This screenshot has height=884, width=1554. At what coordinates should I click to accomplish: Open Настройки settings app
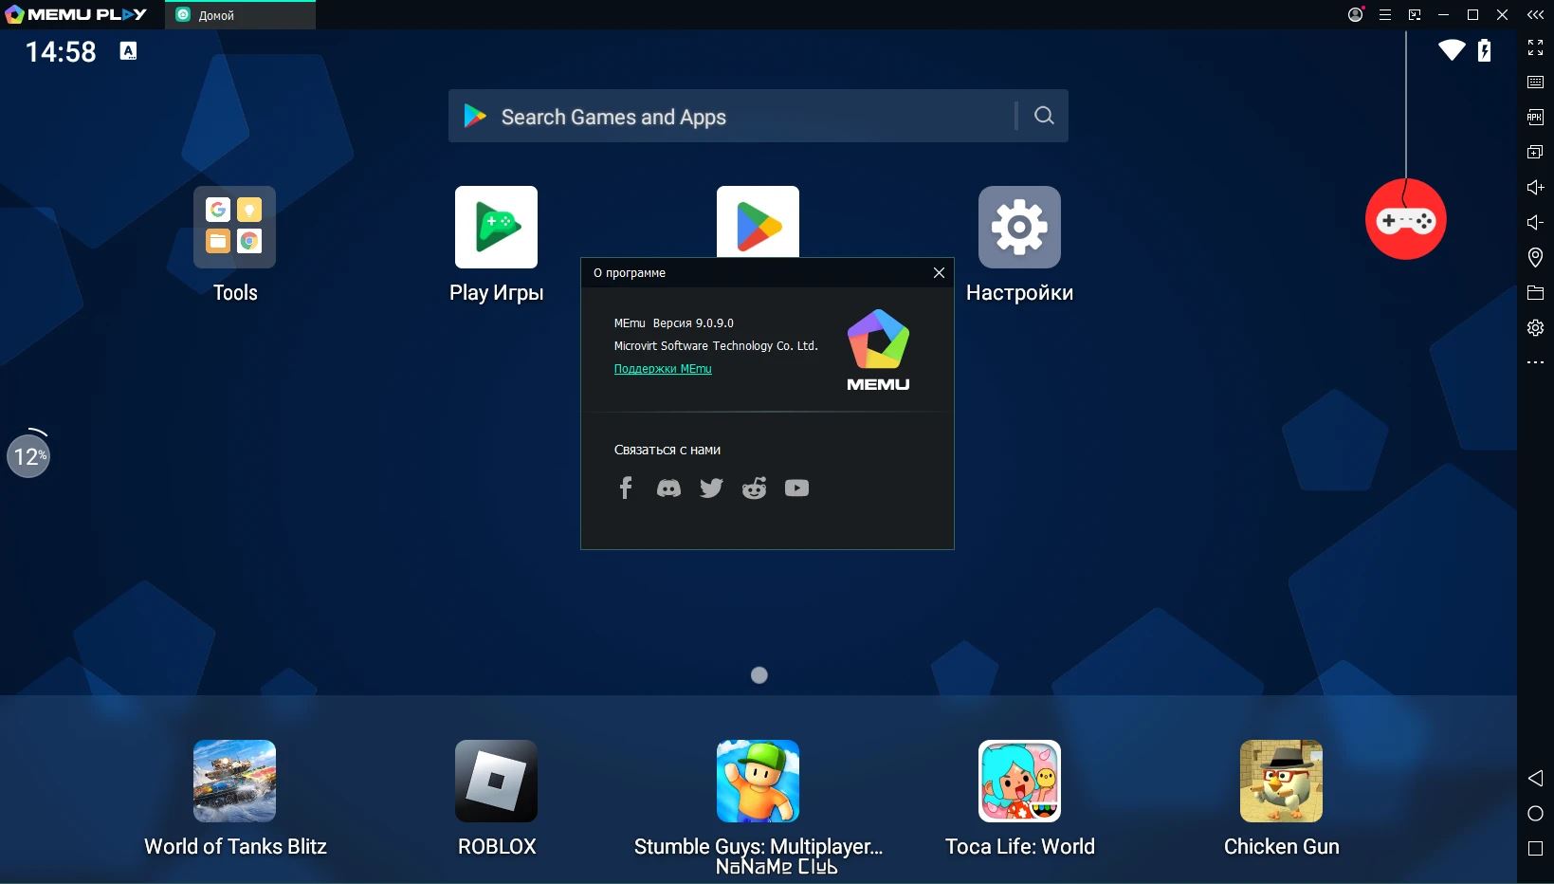click(x=1019, y=228)
